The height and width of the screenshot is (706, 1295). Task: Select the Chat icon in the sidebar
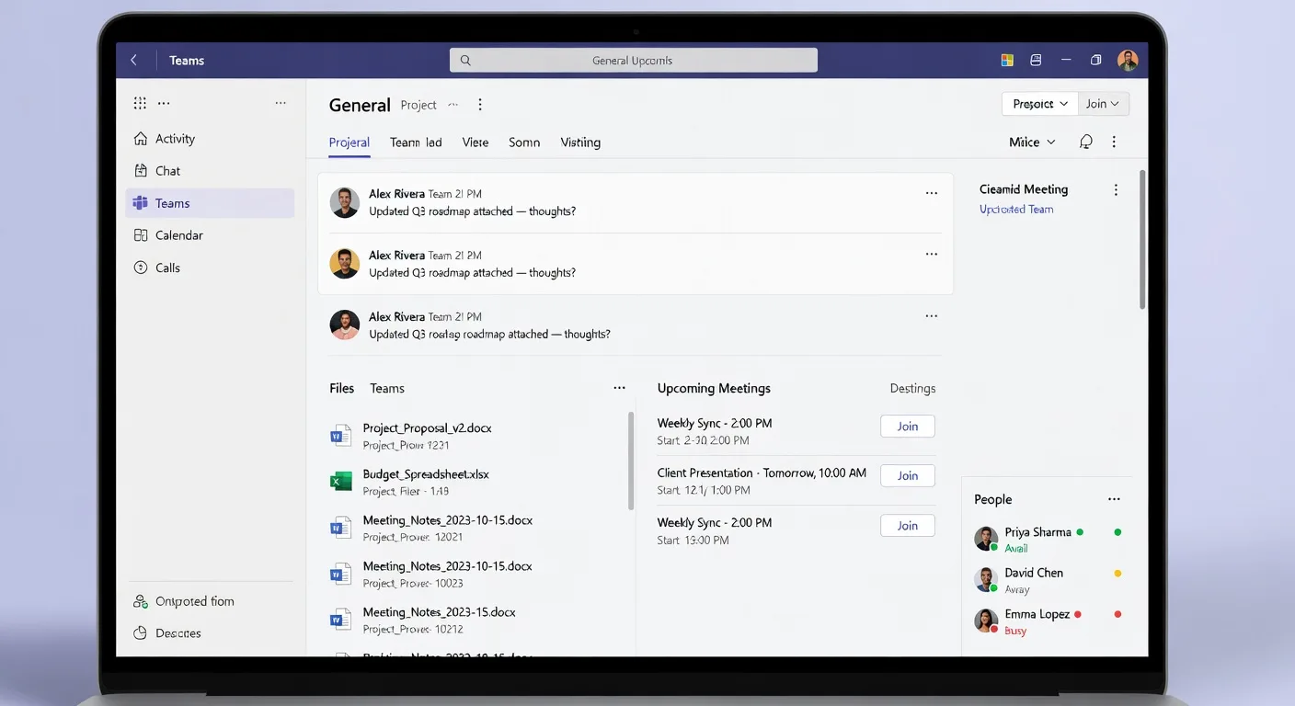point(167,170)
